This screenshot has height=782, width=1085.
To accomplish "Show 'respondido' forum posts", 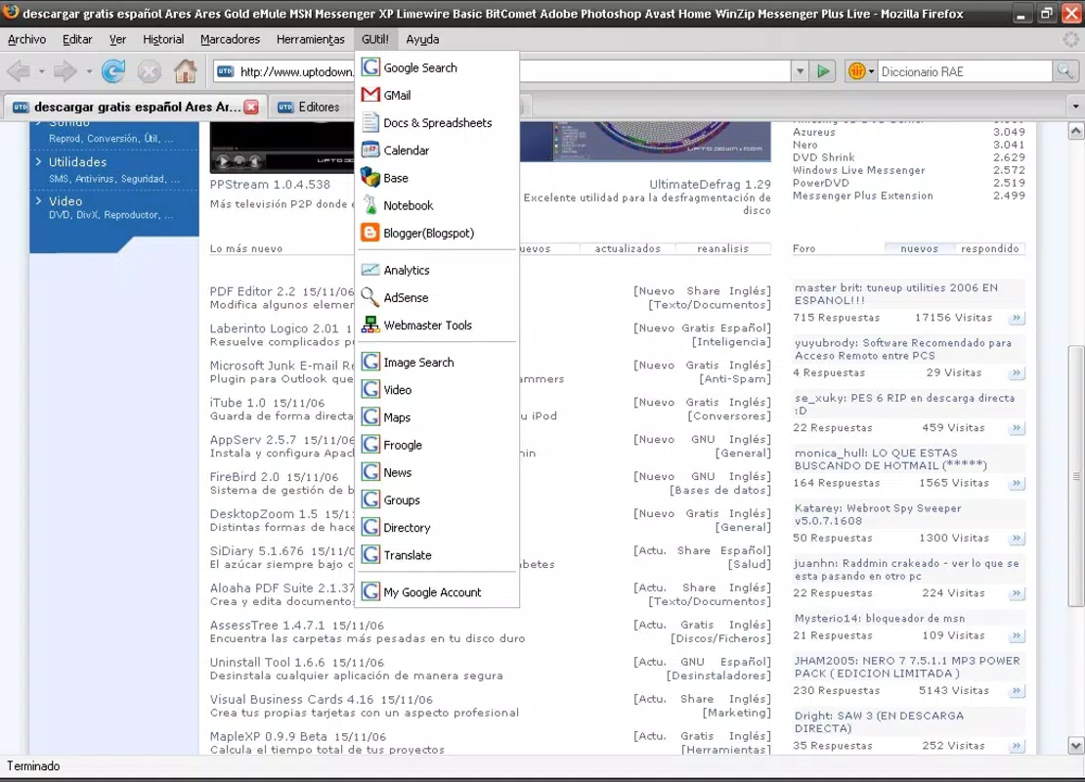I will coord(989,248).
